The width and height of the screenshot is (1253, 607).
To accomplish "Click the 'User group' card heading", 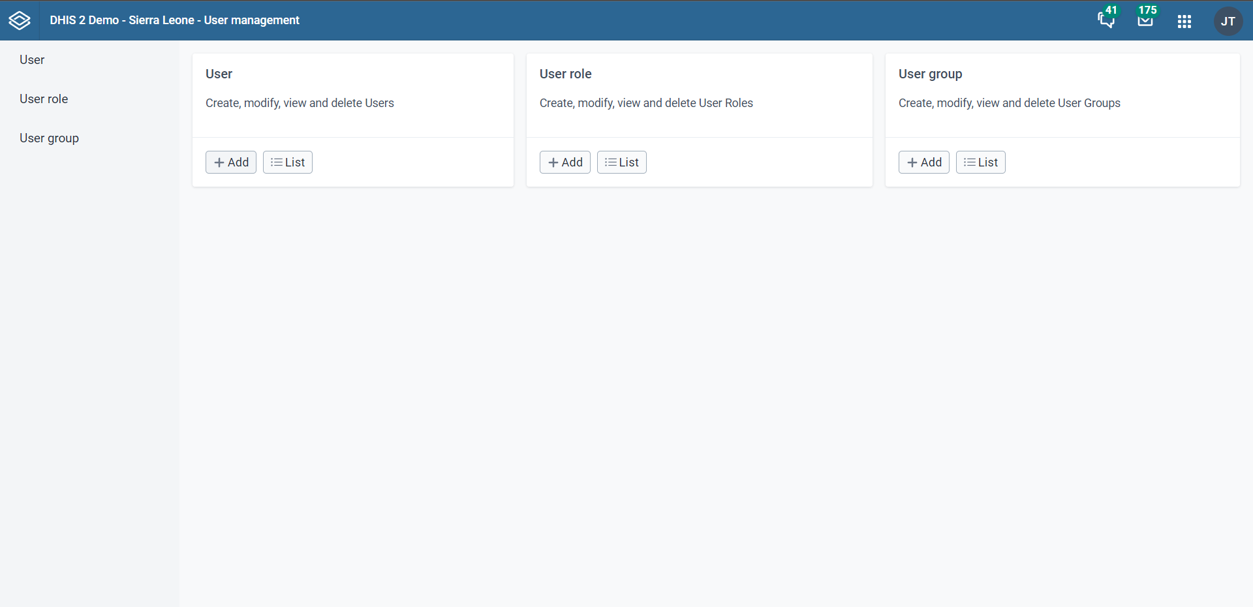I will tap(930, 74).
